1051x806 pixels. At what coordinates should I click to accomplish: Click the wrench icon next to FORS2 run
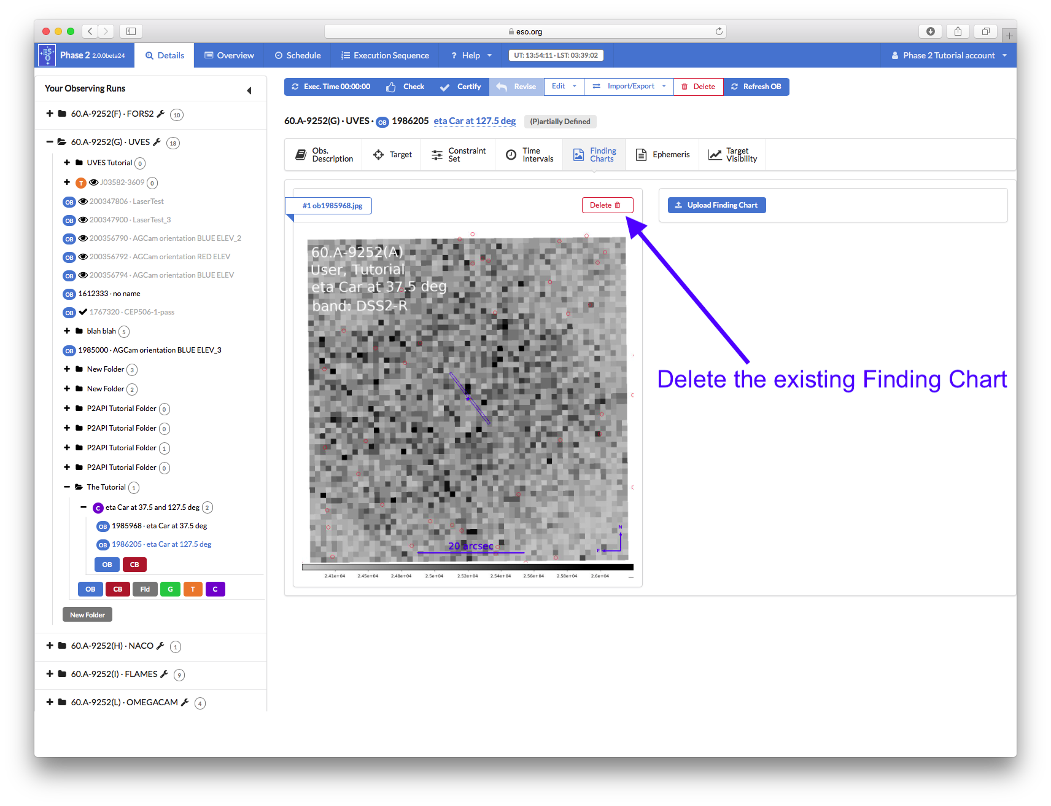tap(161, 114)
